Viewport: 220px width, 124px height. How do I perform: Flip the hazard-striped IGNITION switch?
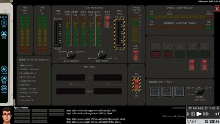pyautogui.click(x=136, y=85)
